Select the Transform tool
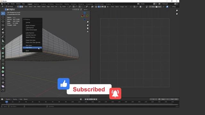 3,33
